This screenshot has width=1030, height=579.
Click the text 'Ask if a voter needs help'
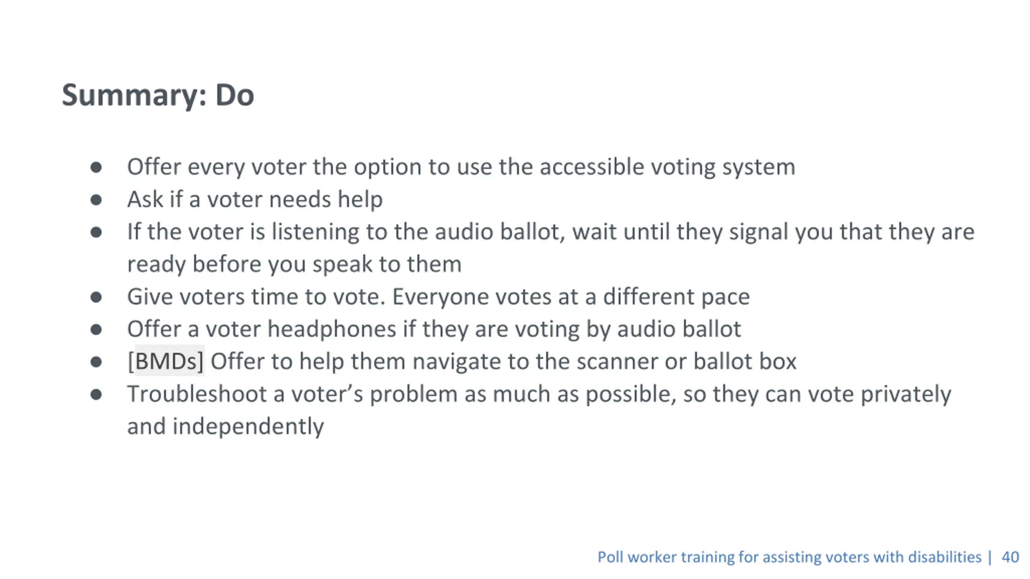[x=255, y=199]
